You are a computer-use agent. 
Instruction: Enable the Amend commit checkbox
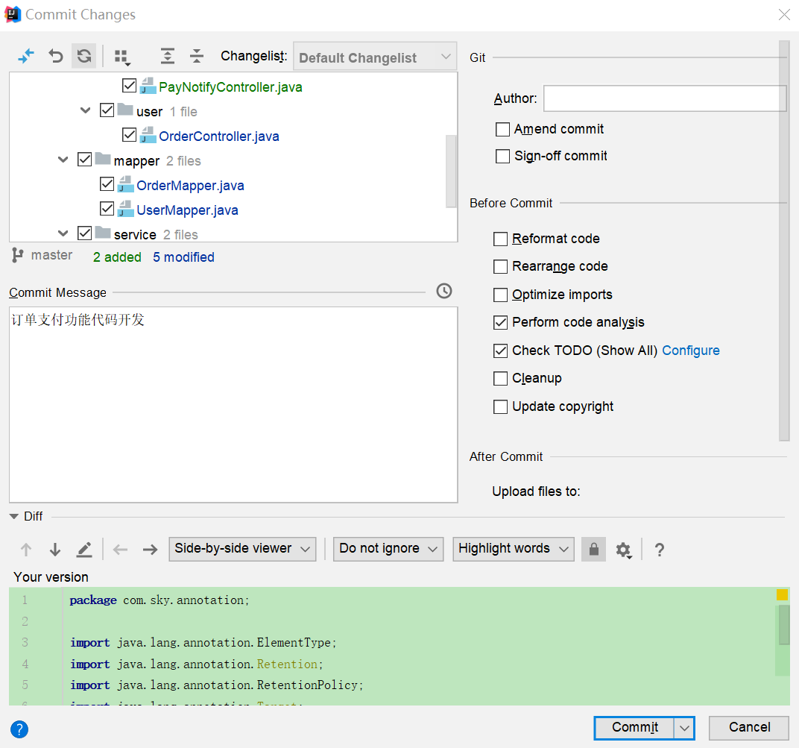click(502, 130)
